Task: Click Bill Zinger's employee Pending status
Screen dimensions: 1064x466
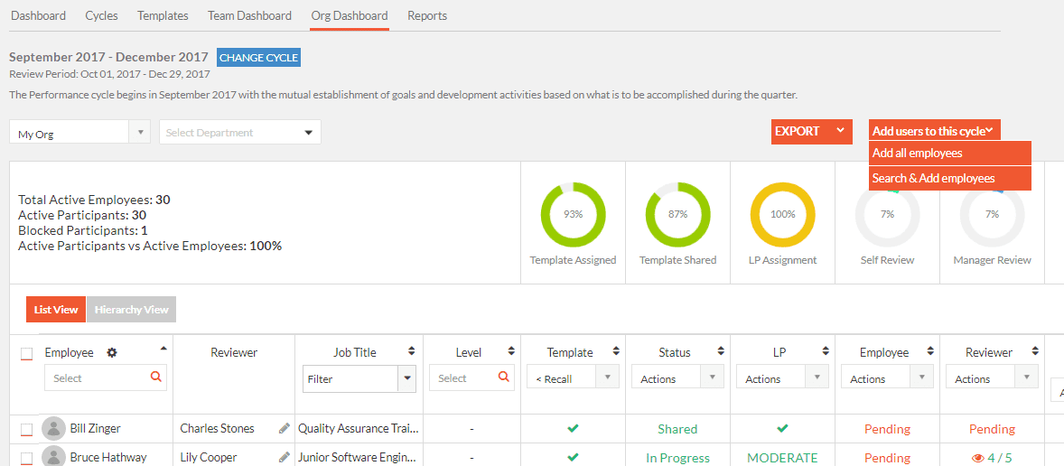Action: 887,429
